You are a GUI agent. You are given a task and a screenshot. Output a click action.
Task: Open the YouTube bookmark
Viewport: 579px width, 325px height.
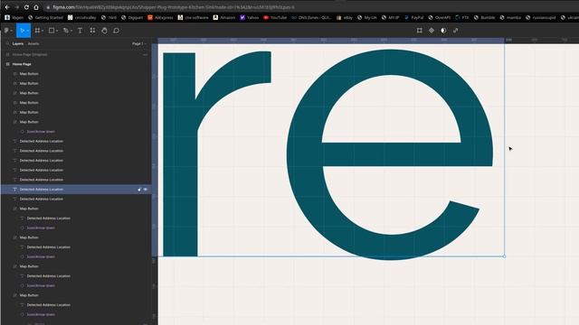pyautogui.click(x=275, y=17)
